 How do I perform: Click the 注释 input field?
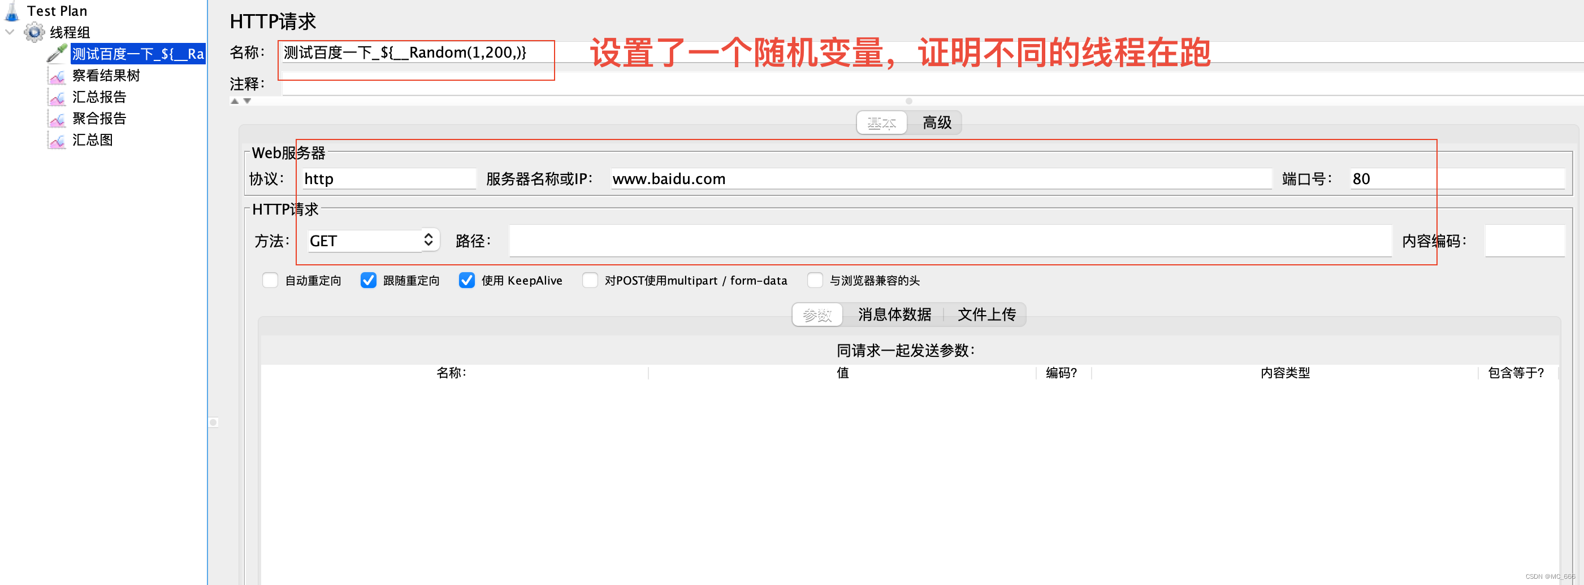(x=932, y=84)
